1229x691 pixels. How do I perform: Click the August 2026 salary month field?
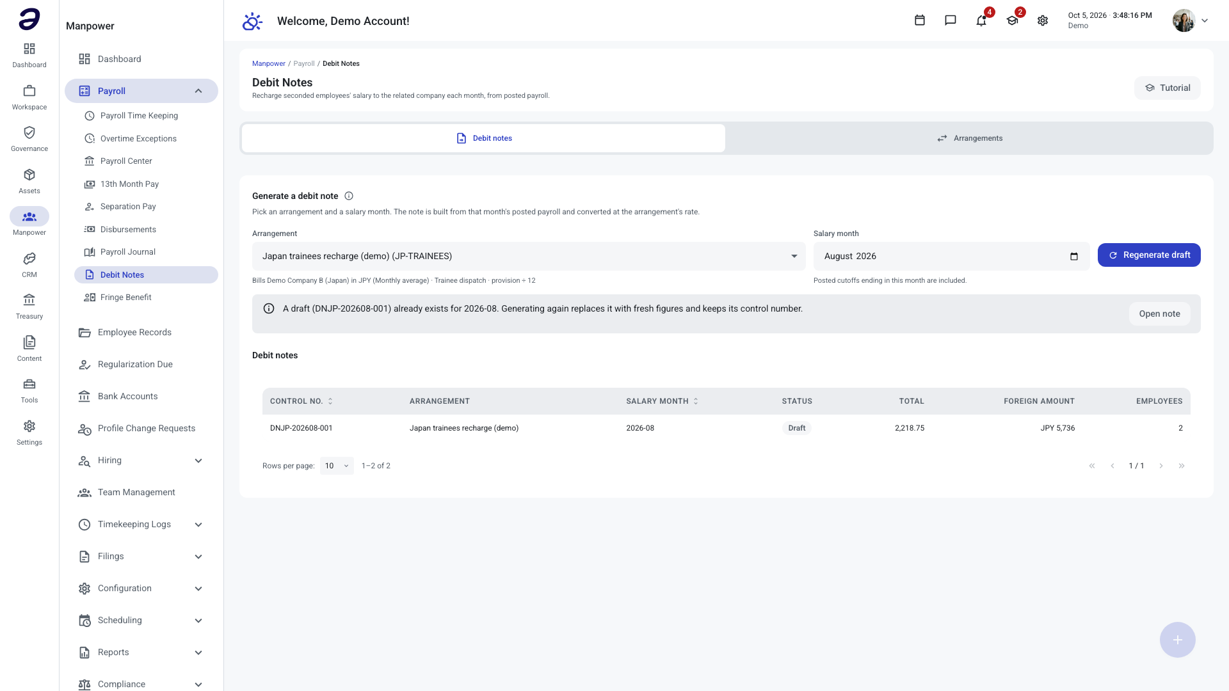tap(951, 256)
